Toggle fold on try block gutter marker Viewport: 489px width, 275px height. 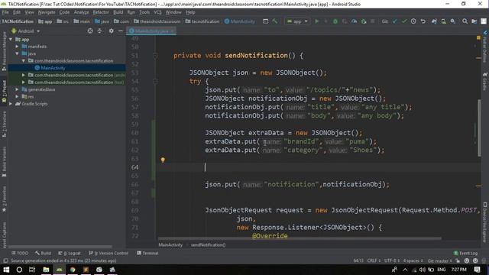coord(155,82)
